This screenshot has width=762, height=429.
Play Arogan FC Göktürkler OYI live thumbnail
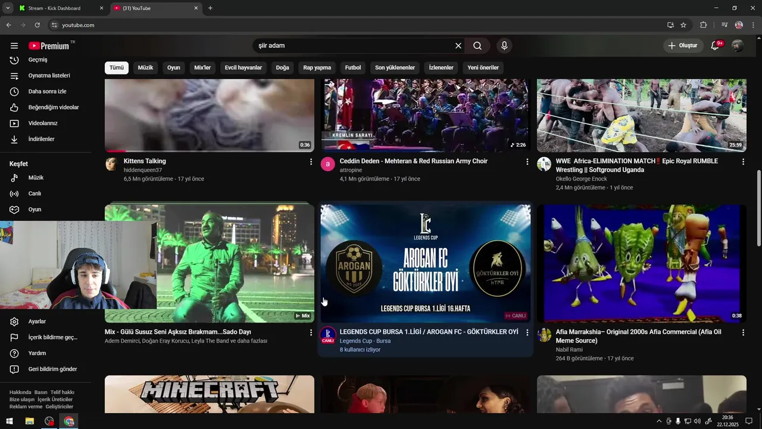426,263
